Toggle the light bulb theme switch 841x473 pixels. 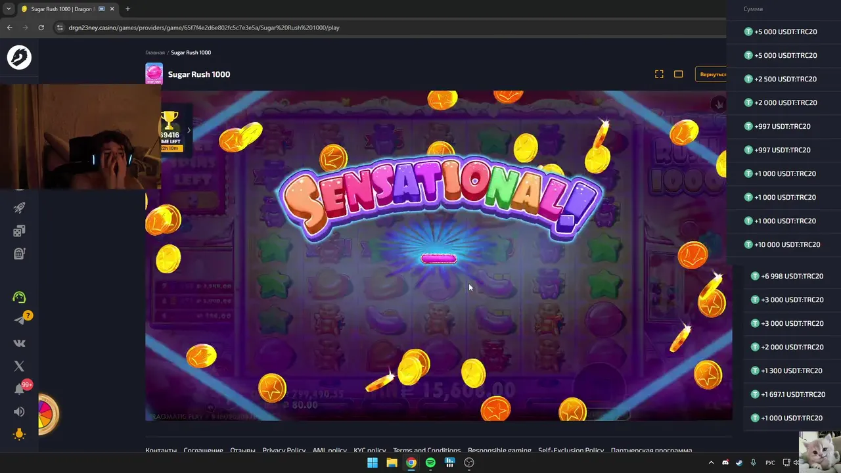(x=19, y=434)
